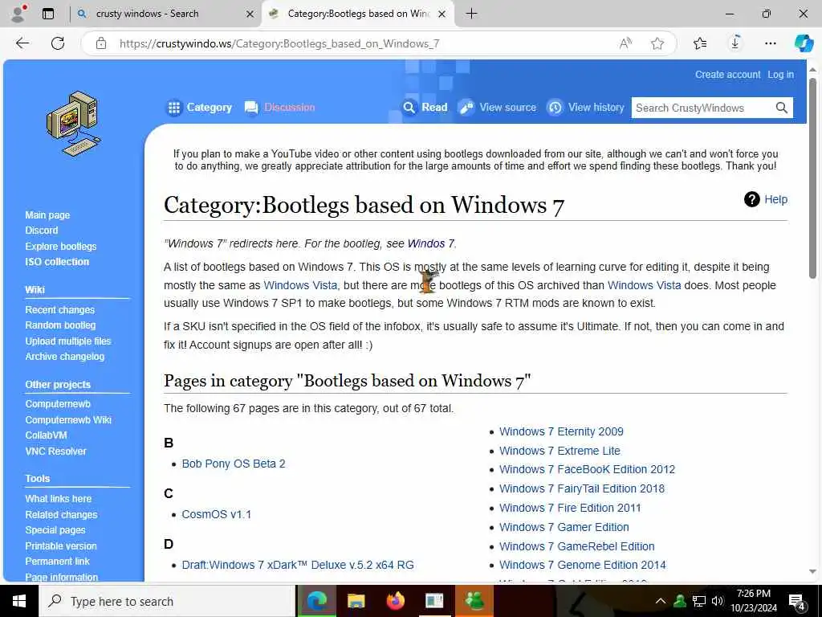Open a new tab with plus button
This screenshot has width=822, height=617.
click(471, 14)
